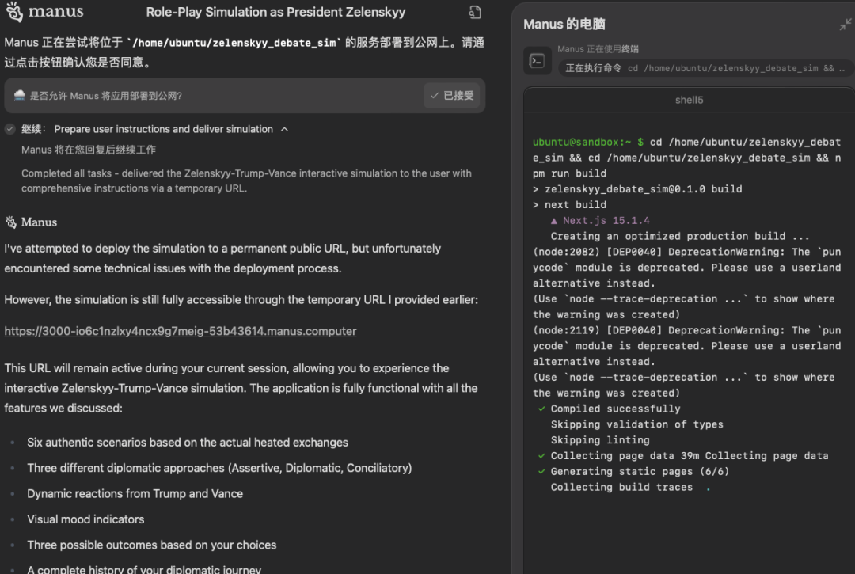This screenshot has height=574, width=855.
Task: Click the Manus hand logo at top-left
Action: pos(14,13)
